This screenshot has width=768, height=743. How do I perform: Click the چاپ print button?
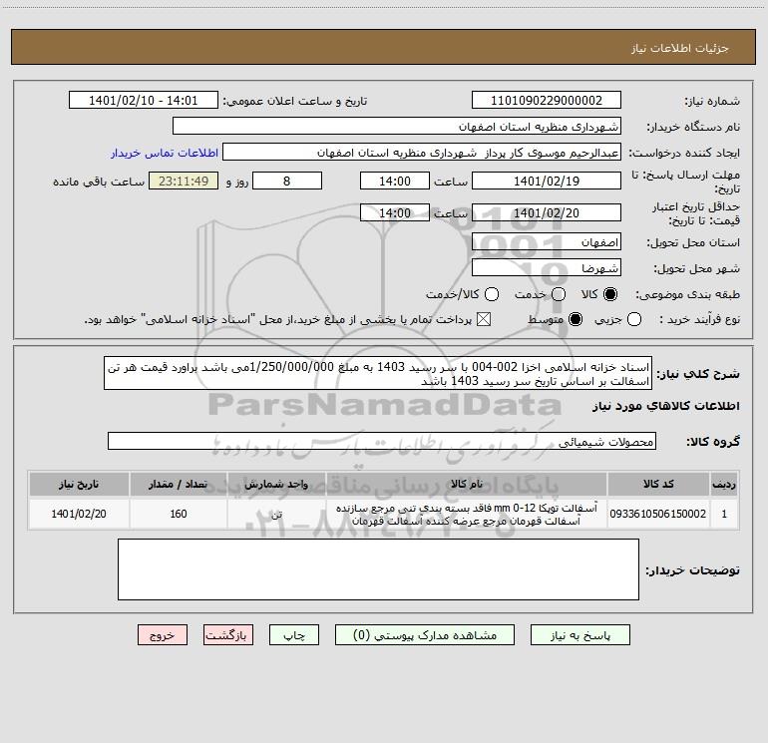tap(294, 635)
